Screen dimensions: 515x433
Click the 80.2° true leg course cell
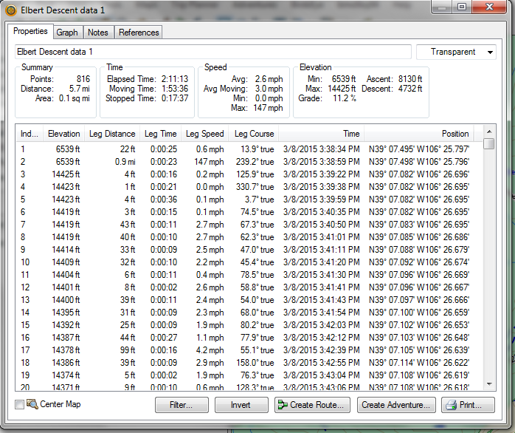(257, 325)
